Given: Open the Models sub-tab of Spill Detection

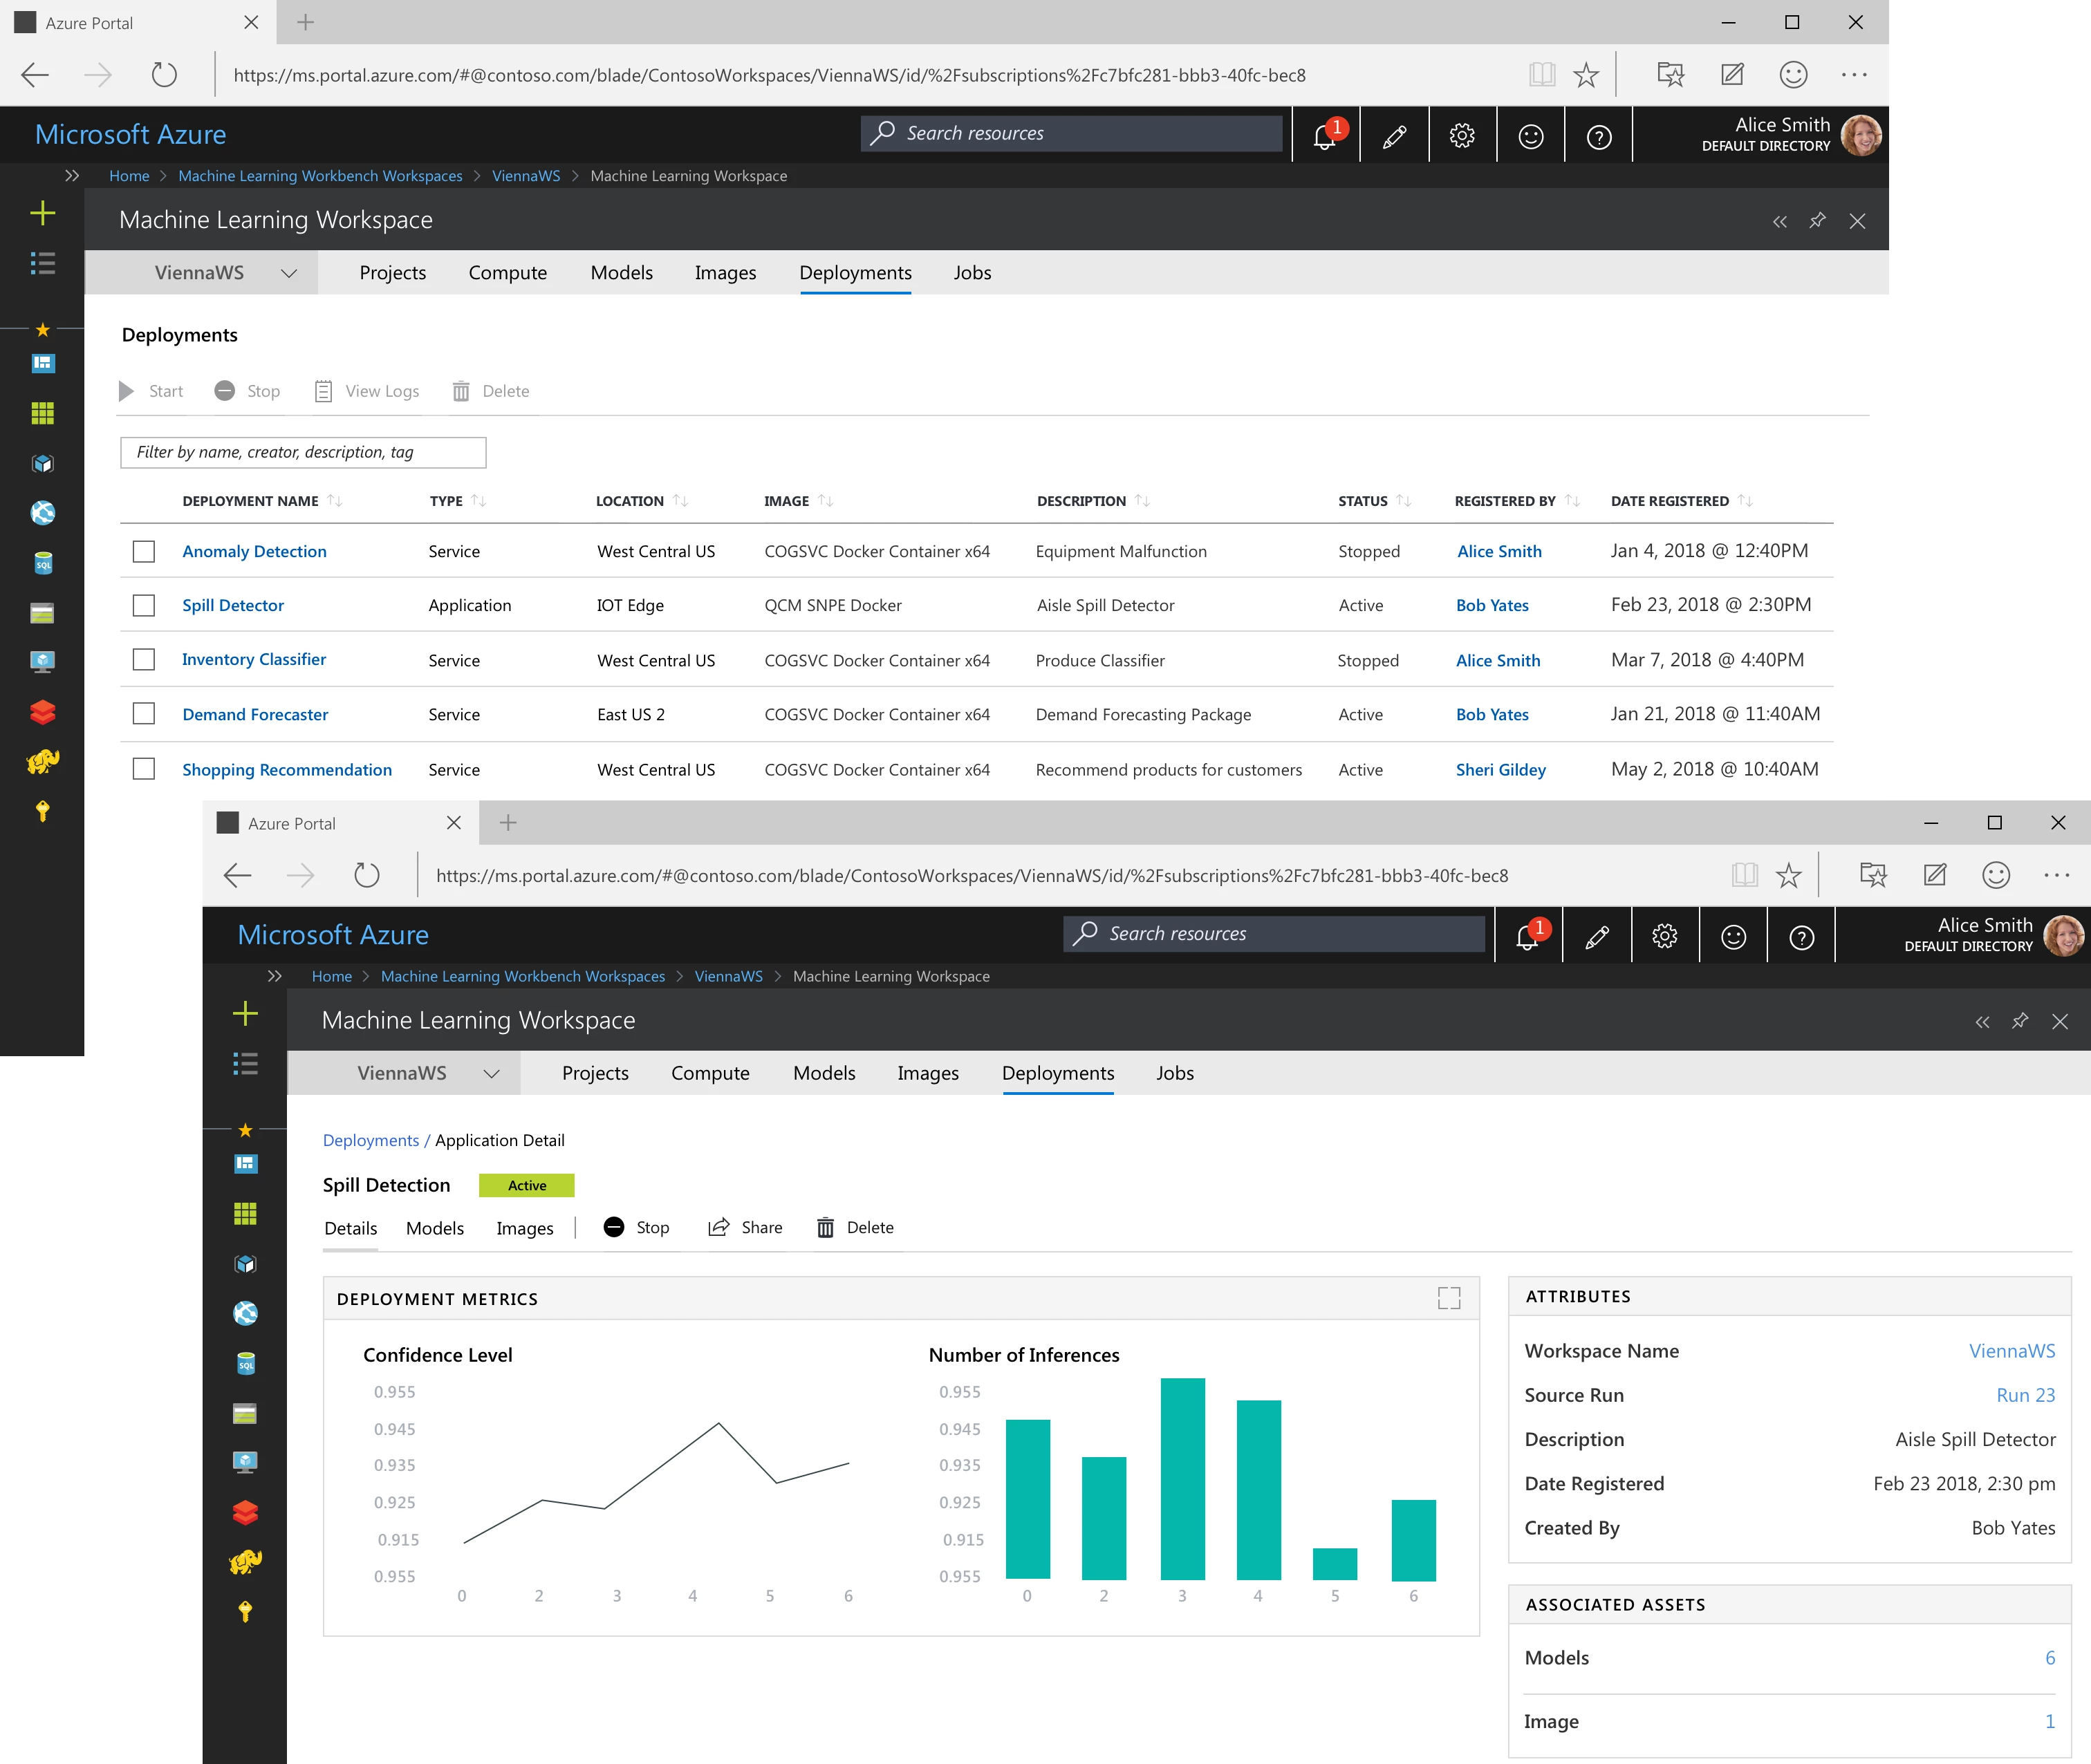Looking at the screenshot, I should 434,1228.
